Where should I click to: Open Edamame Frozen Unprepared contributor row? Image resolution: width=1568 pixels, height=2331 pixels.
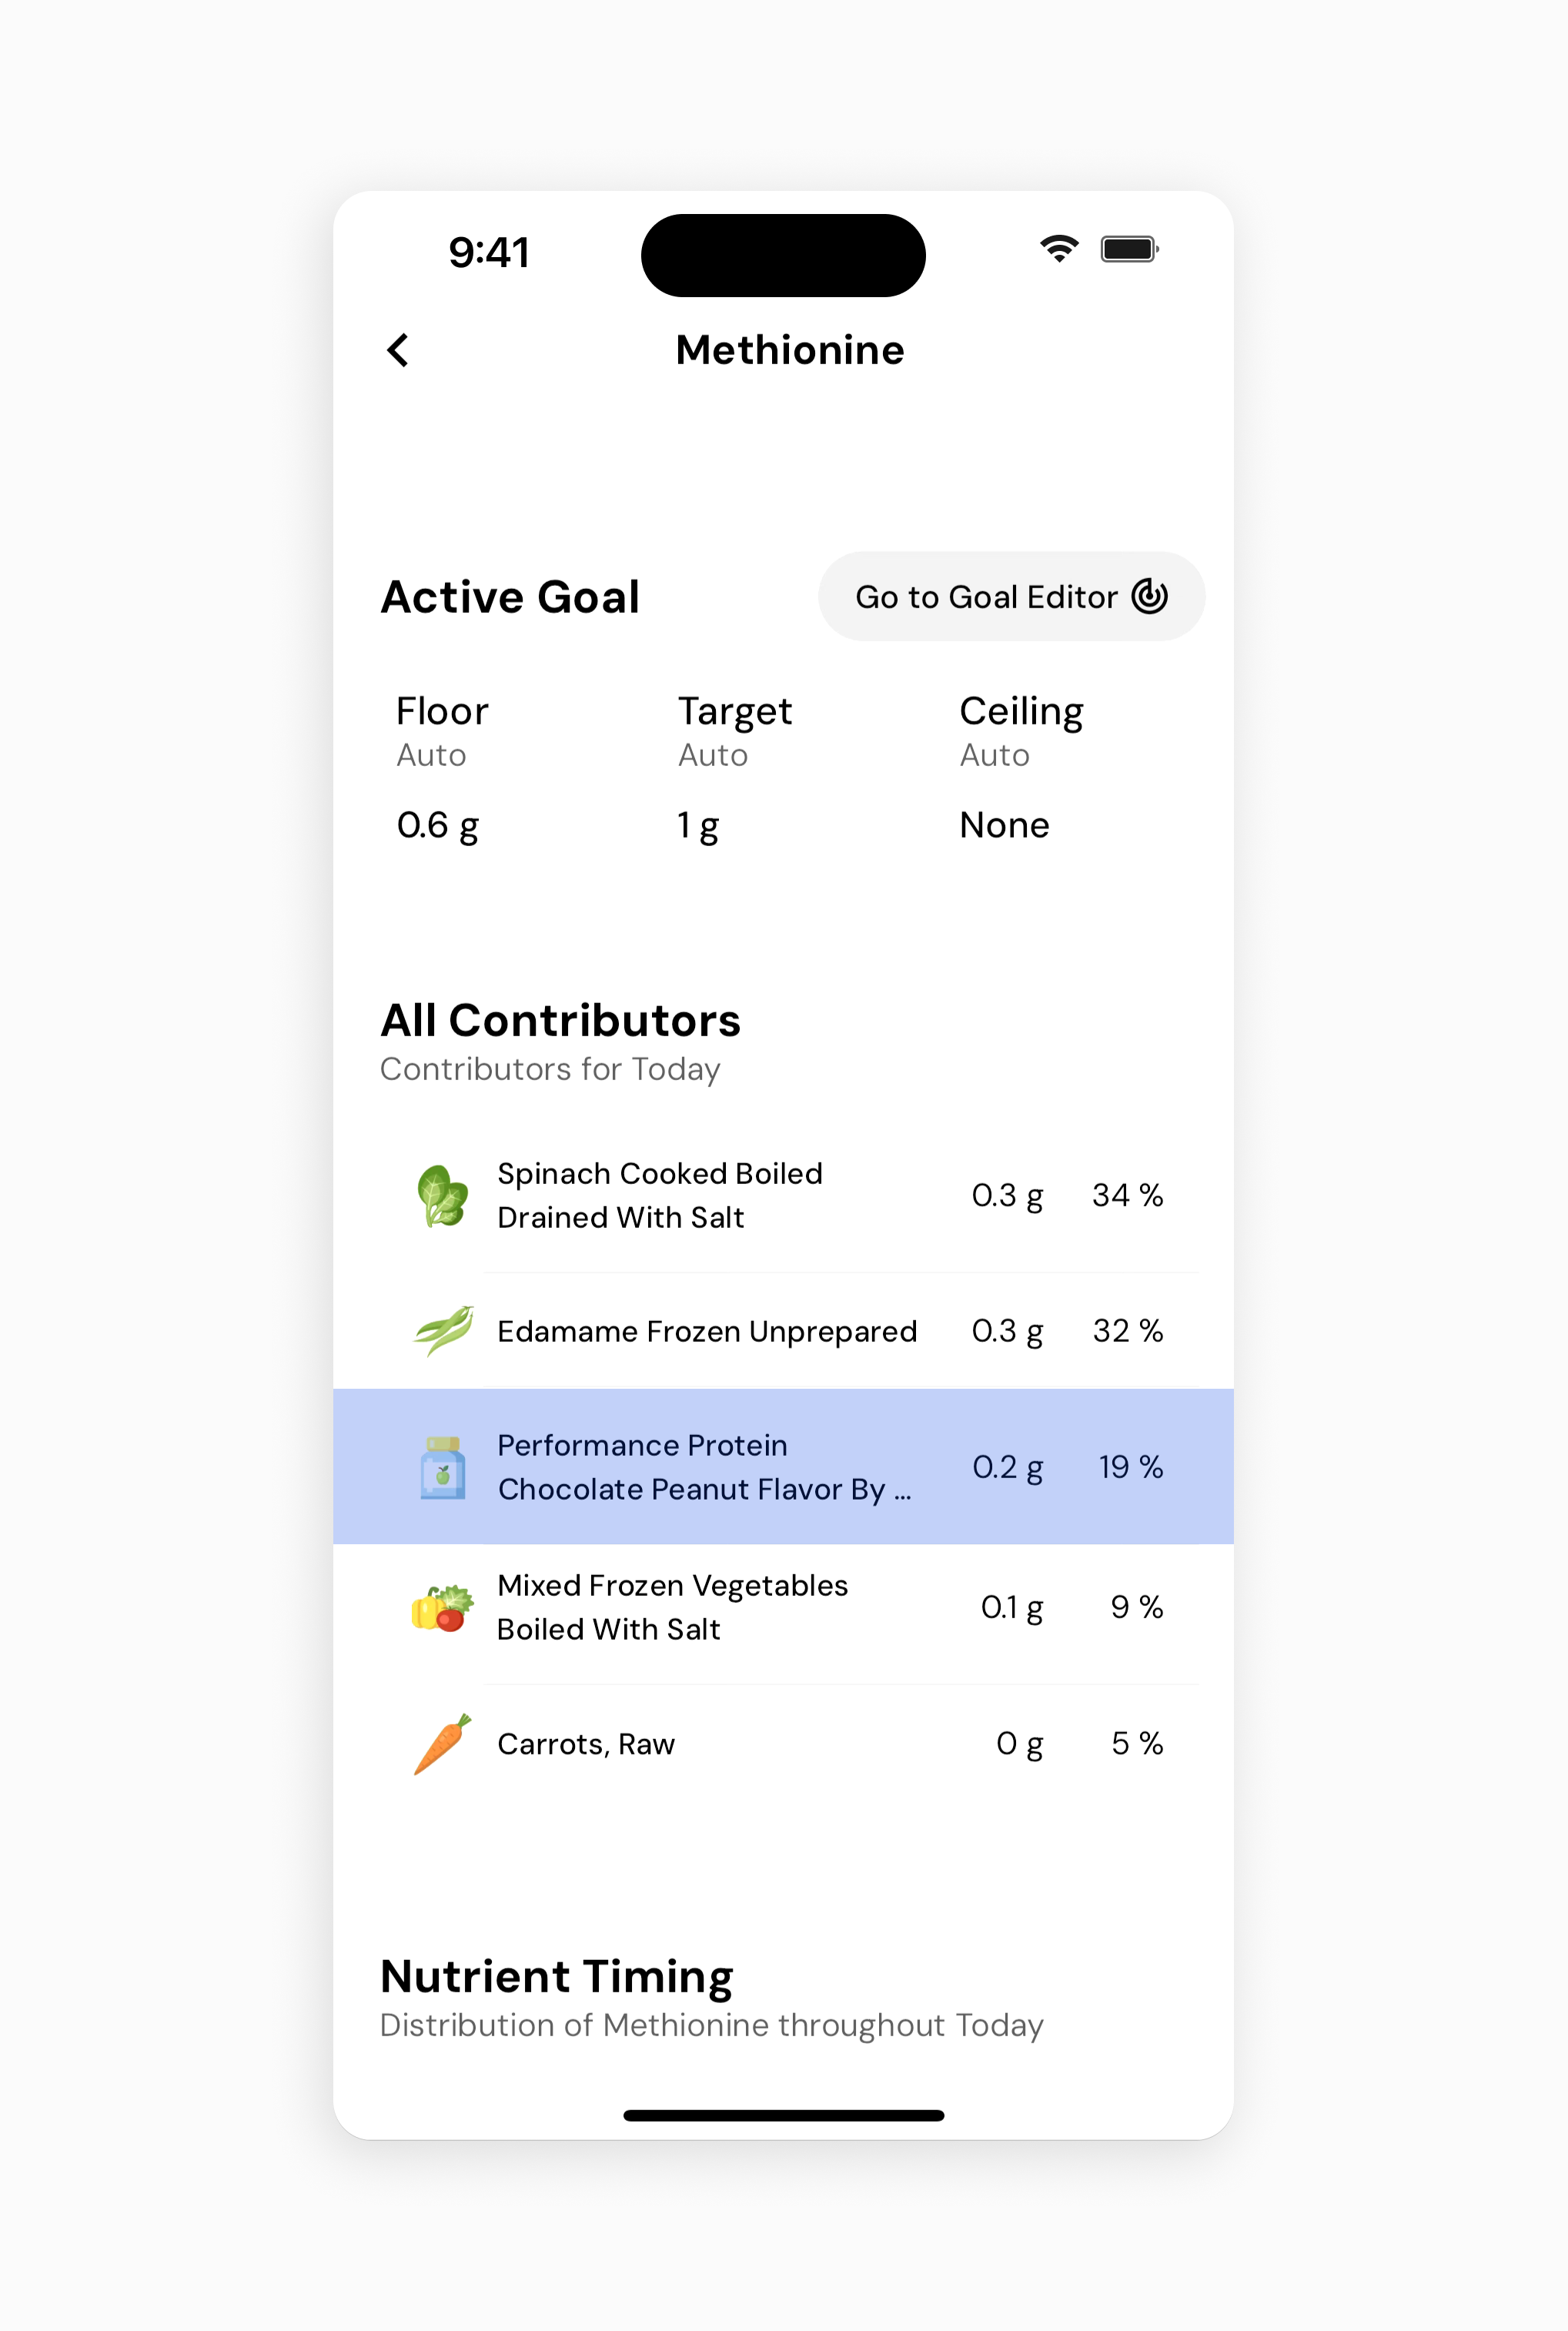[x=706, y=1331]
